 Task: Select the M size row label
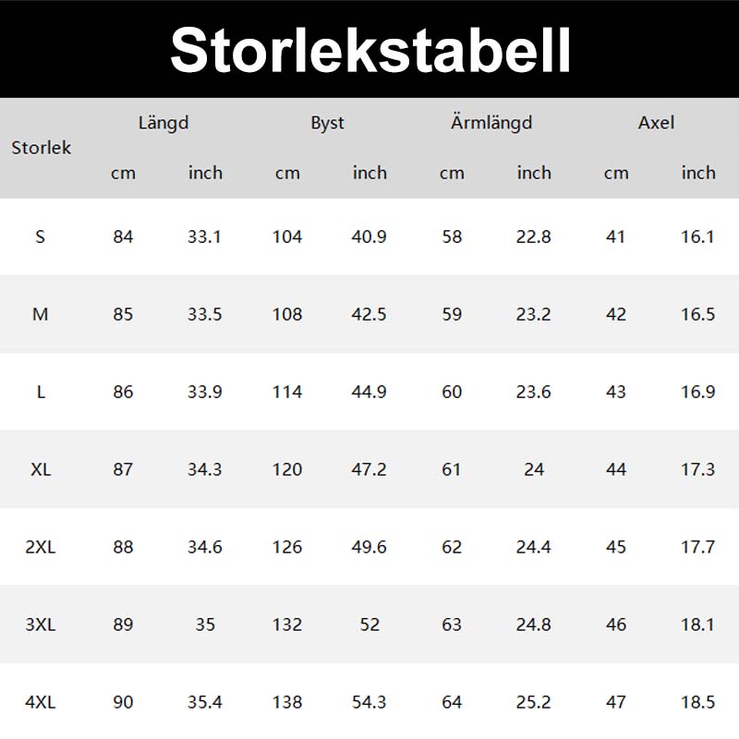pos(41,314)
